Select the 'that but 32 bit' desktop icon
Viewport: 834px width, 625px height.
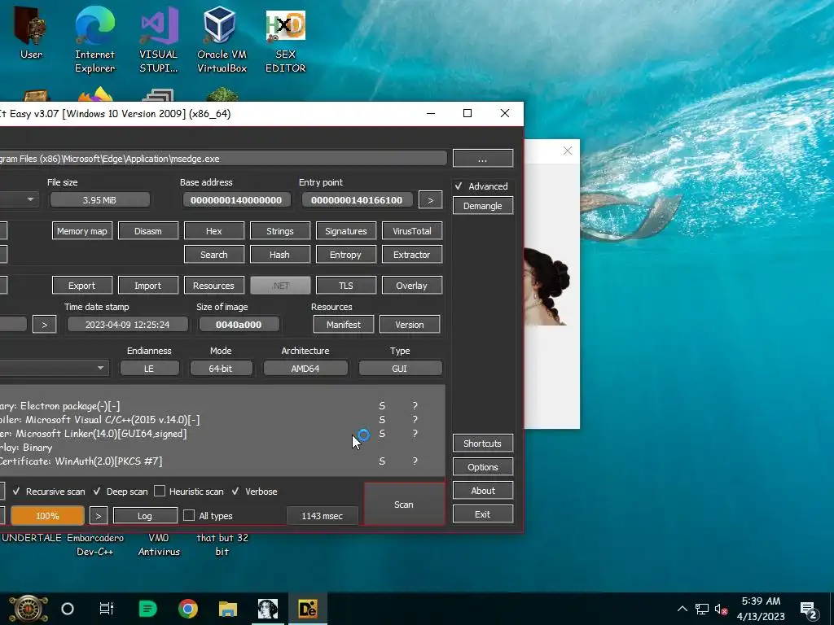click(x=222, y=544)
